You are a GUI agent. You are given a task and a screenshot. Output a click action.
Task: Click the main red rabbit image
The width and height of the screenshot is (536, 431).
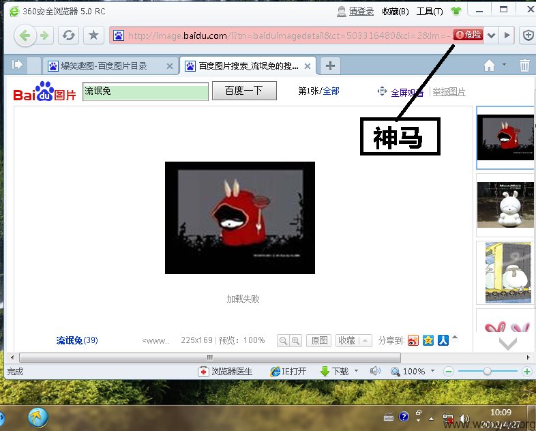click(x=240, y=218)
